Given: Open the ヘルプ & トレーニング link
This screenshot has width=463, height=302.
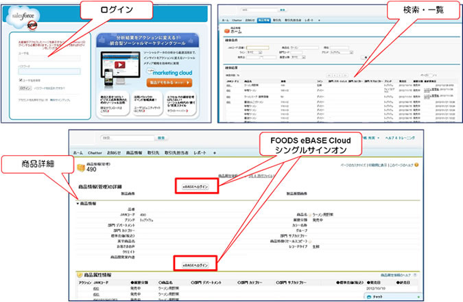Looking at the screenshot, I should pos(400,138).
